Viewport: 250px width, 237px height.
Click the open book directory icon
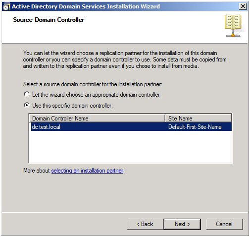tap(233, 26)
